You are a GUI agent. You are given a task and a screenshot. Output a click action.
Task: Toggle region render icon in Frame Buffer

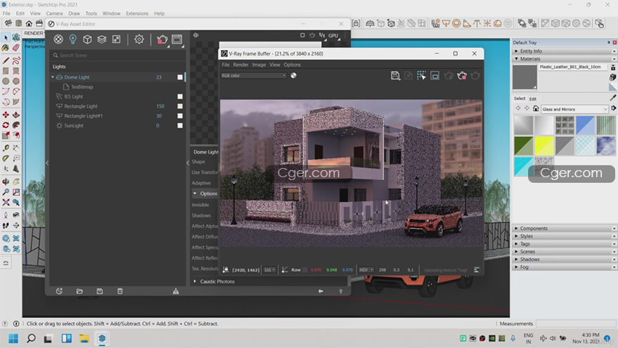[435, 75]
